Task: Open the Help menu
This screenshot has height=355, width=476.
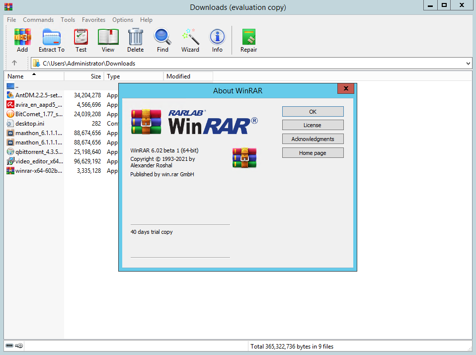Action: (x=146, y=20)
